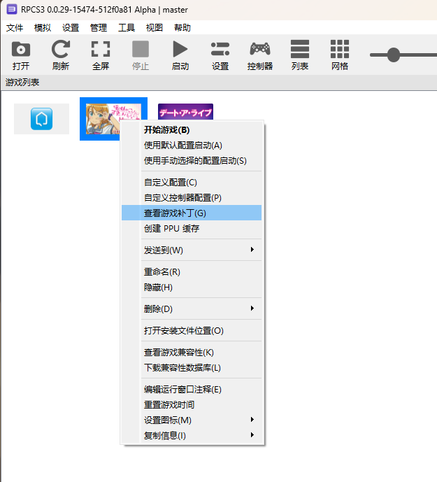Image resolution: width=437 pixels, height=482 pixels.
Task: Click the 停止 (Stop) toolbar icon
Action: click(x=141, y=50)
